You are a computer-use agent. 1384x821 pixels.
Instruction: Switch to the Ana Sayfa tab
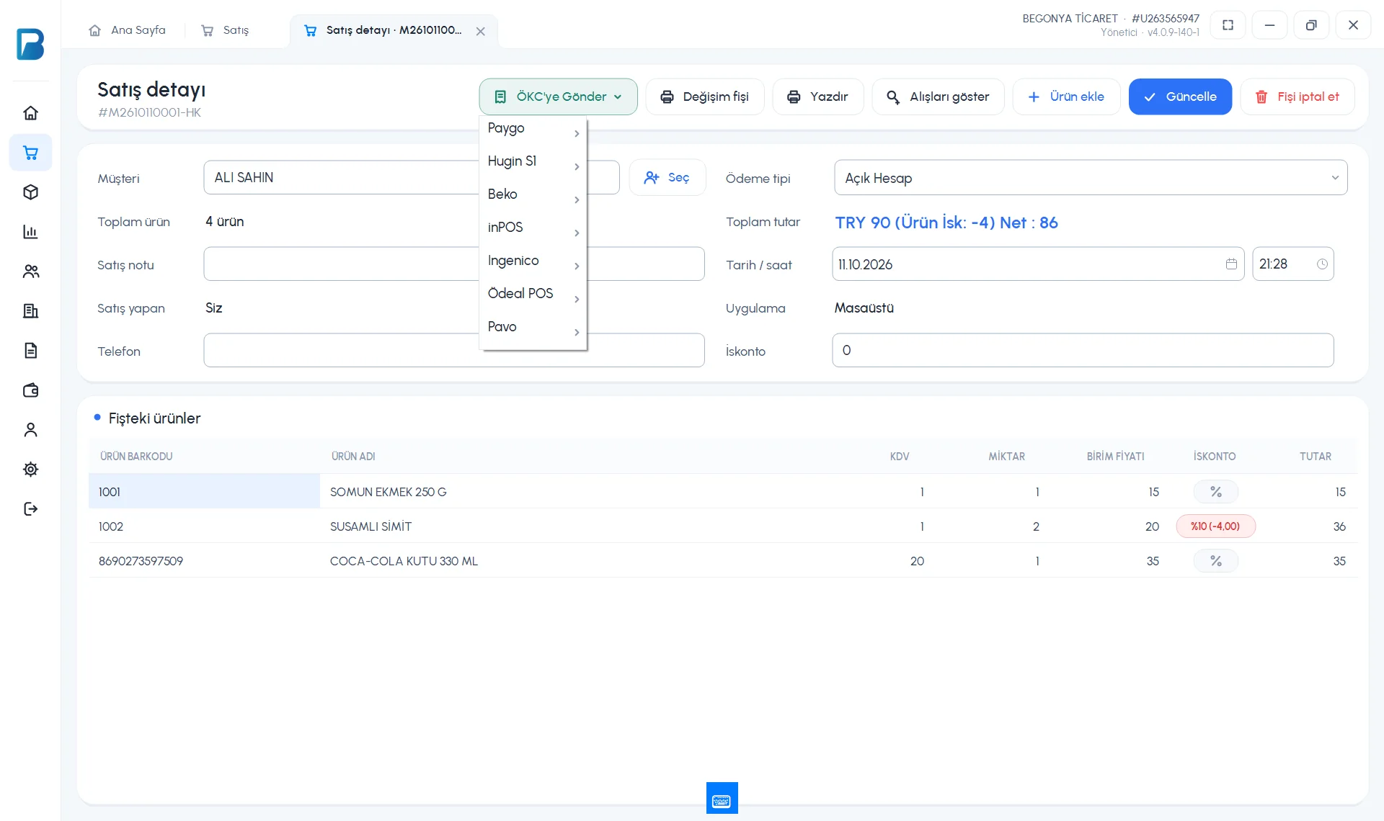pyautogui.click(x=128, y=30)
